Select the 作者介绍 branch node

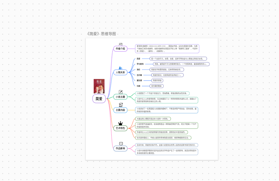120,49
